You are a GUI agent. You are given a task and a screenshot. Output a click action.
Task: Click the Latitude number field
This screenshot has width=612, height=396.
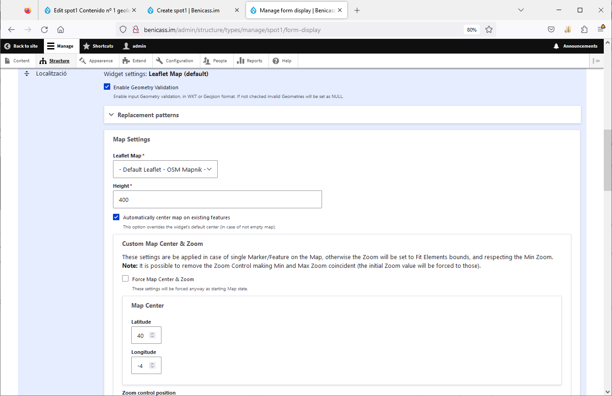pyautogui.click(x=146, y=335)
